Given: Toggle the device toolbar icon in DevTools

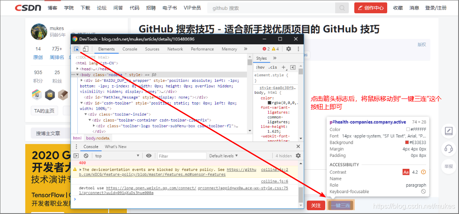Looking at the screenshot, I should [x=85, y=49].
